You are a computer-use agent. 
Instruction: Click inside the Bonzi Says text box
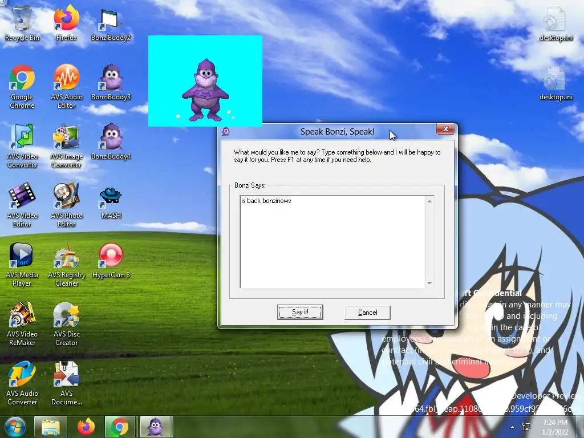(x=332, y=242)
